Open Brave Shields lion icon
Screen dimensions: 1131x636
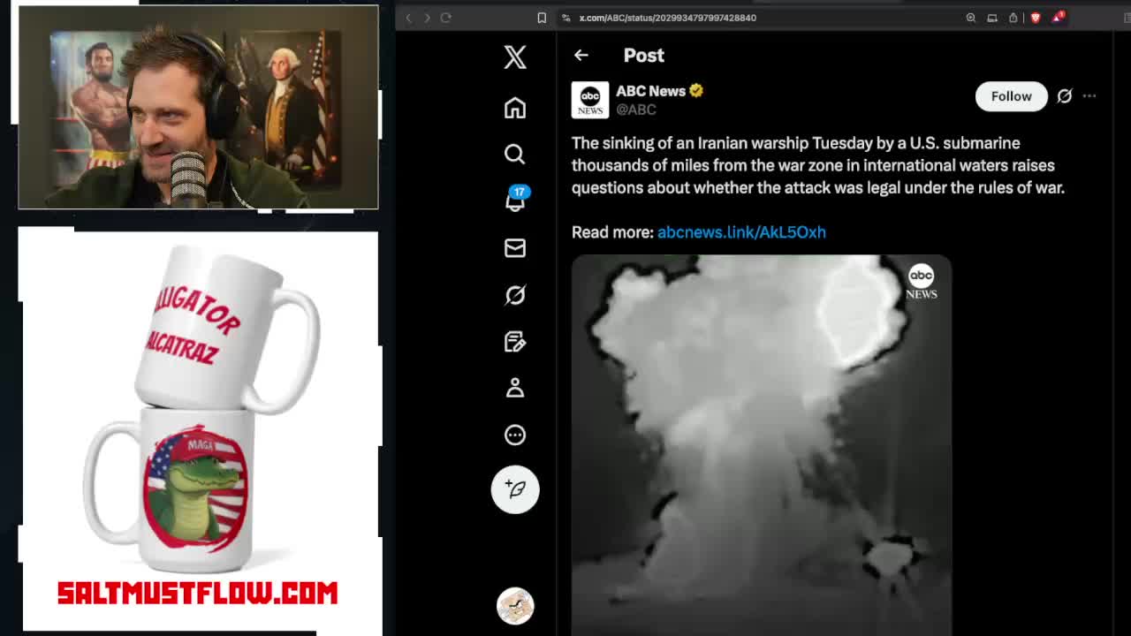click(x=1036, y=18)
